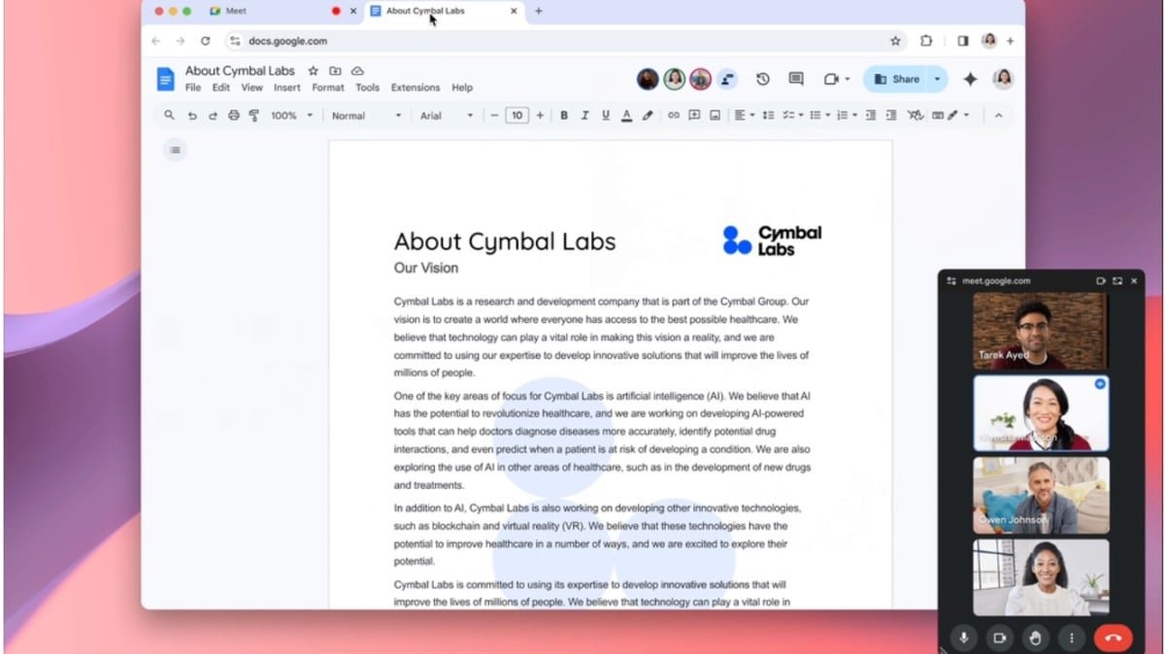Click the Share button
This screenshot has width=1165, height=654.
point(895,80)
